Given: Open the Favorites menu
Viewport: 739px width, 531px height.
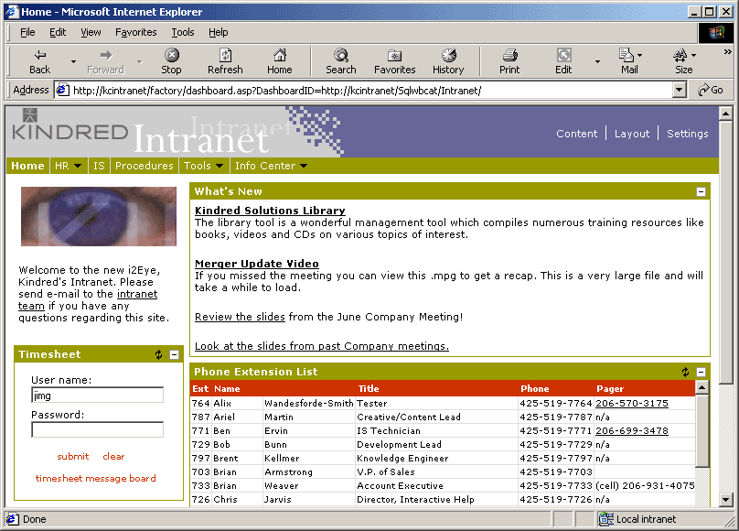Looking at the screenshot, I should click(135, 32).
